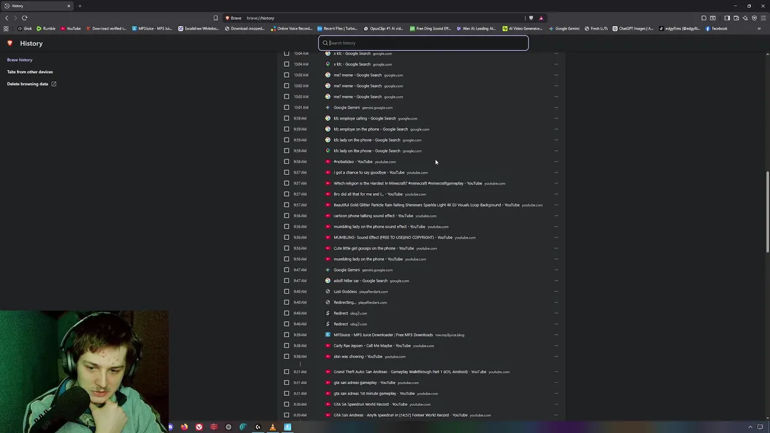Open the Excalidraw Whiteboard bookmark
Viewport: 770px width, 433px height.
click(199, 28)
